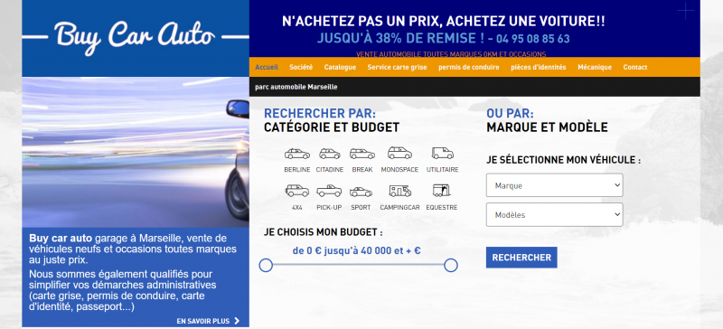Click the phone number 04 95 08 85 63
The height and width of the screenshot is (329, 723).
[x=533, y=38]
